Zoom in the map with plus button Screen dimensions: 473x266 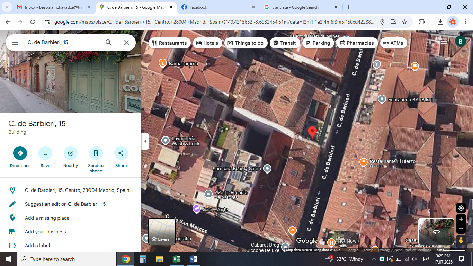(x=461, y=219)
